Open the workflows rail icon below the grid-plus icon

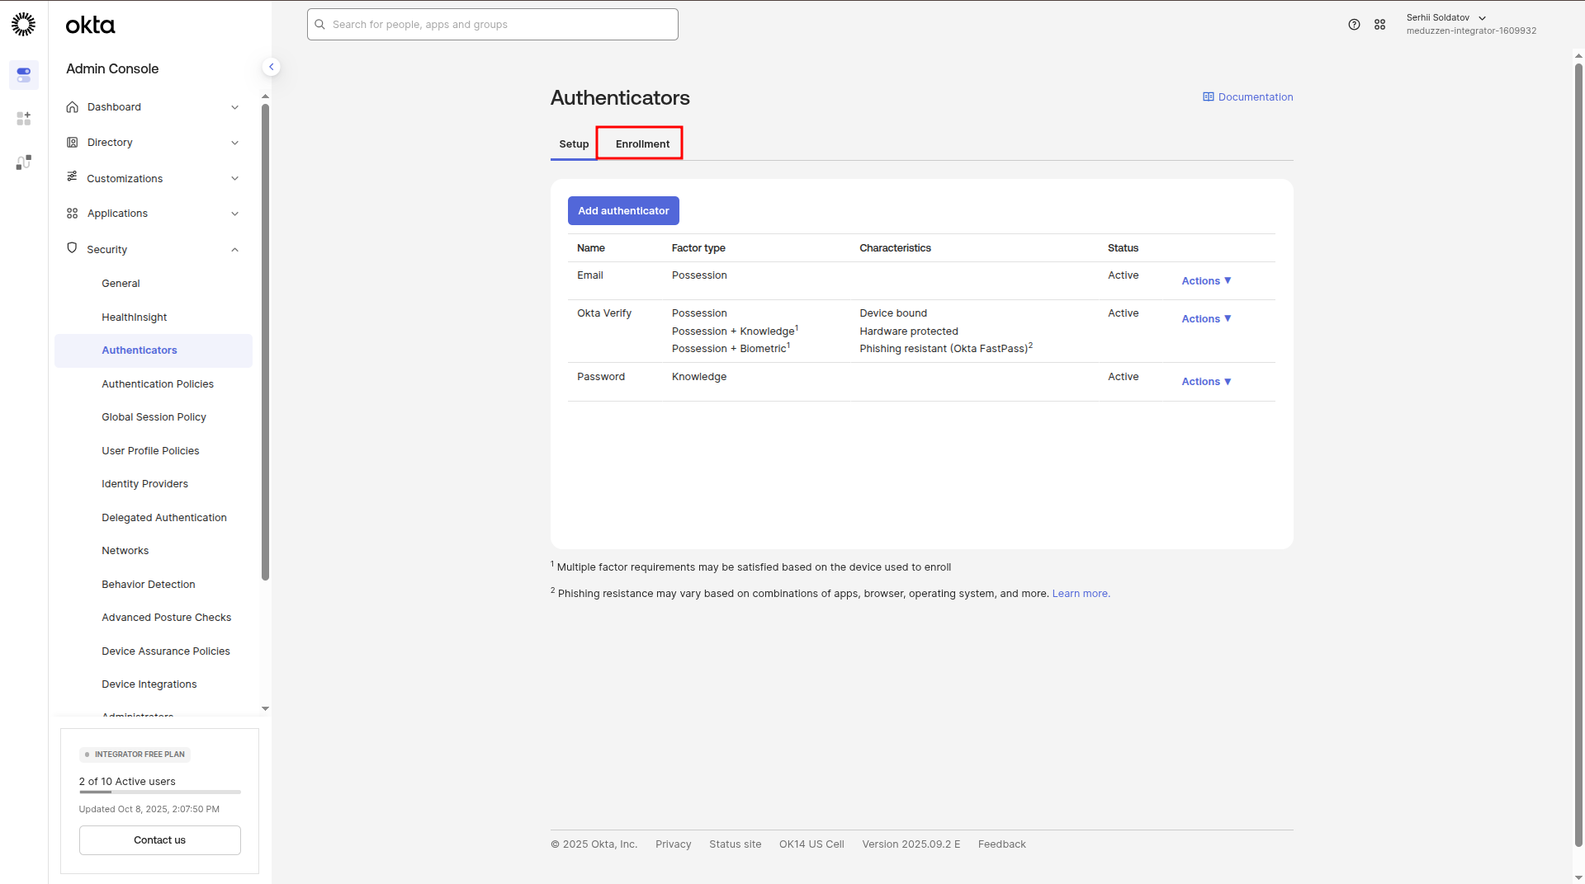tap(23, 162)
